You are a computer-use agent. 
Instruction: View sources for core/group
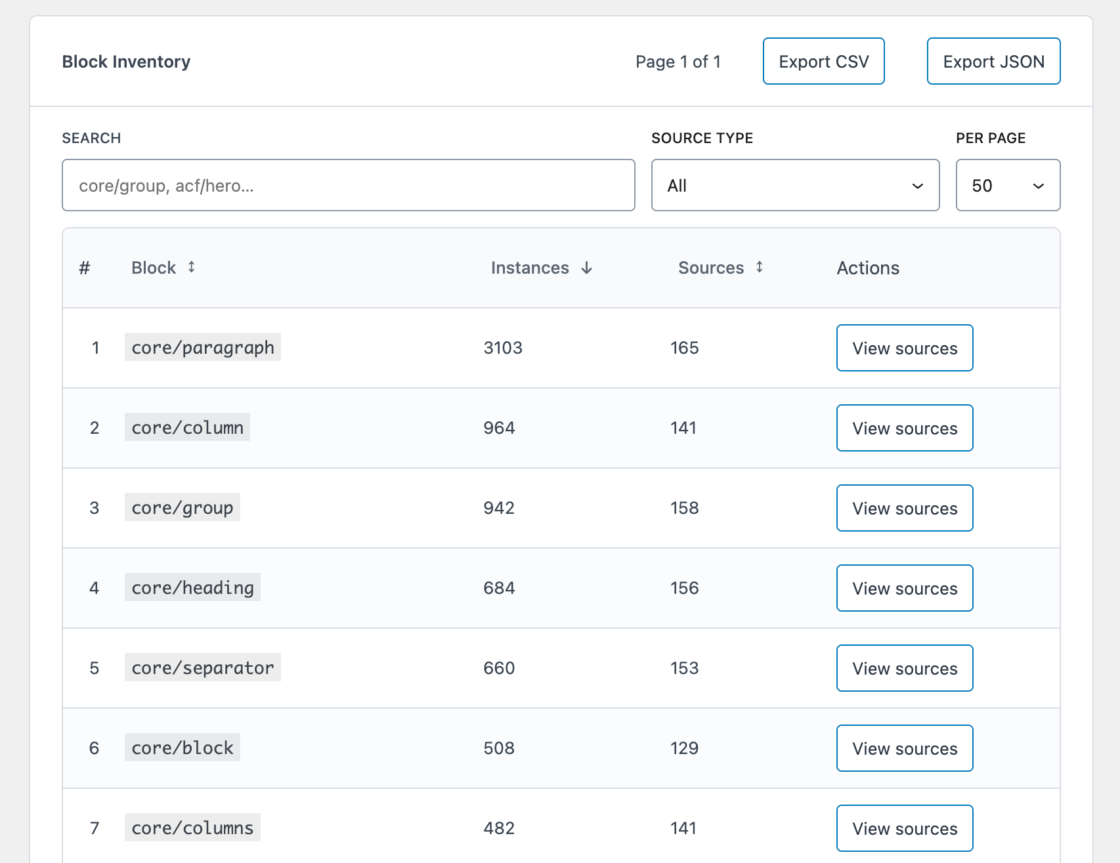point(905,508)
